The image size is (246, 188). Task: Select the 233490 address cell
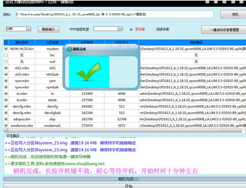coord(87,94)
